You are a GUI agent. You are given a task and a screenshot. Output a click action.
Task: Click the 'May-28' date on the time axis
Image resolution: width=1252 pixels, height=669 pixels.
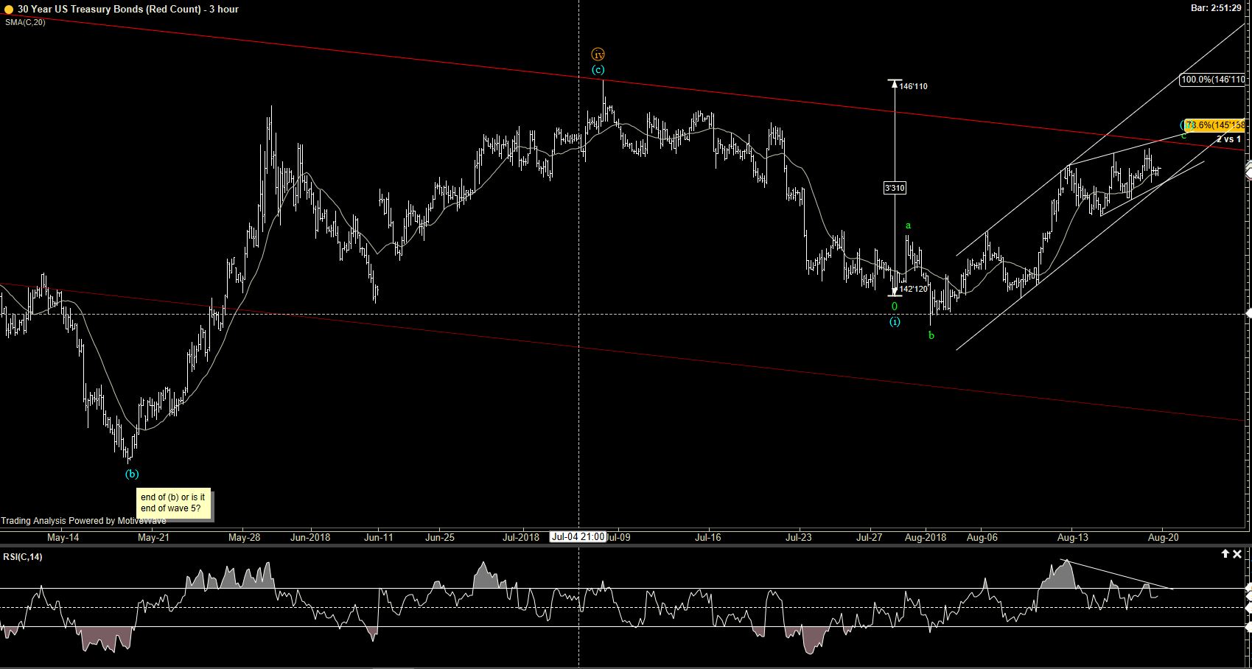tap(245, 537)
